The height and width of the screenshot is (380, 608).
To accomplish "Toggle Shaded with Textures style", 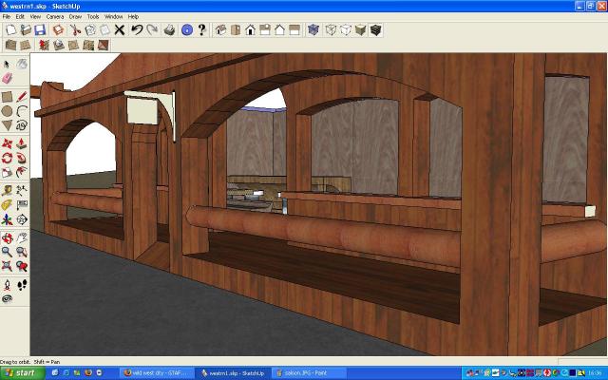I will pos(376,30).
